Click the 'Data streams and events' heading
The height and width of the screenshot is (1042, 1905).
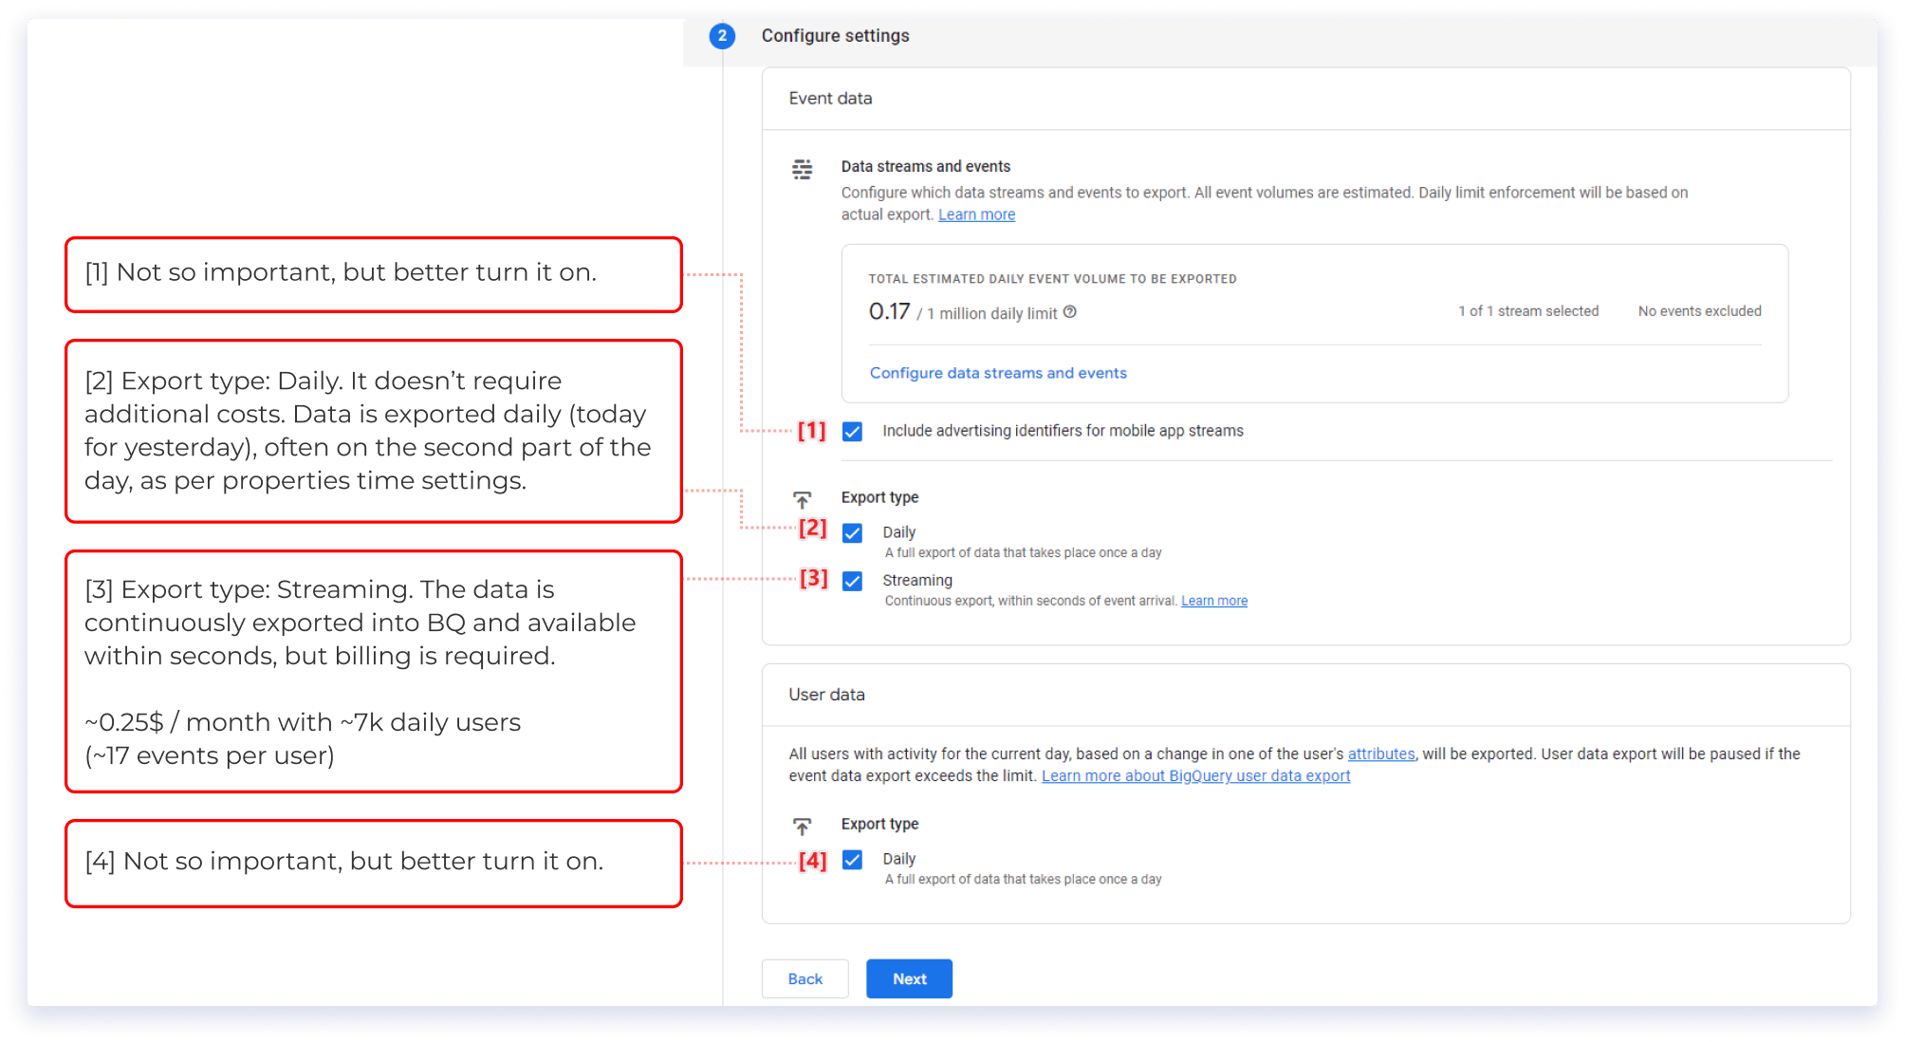click(x=925, y=166)
